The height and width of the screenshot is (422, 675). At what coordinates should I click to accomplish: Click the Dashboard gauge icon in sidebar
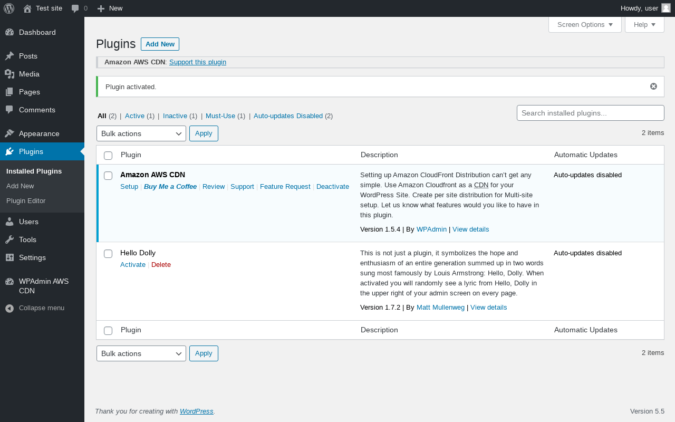click(x=9, y=32)
